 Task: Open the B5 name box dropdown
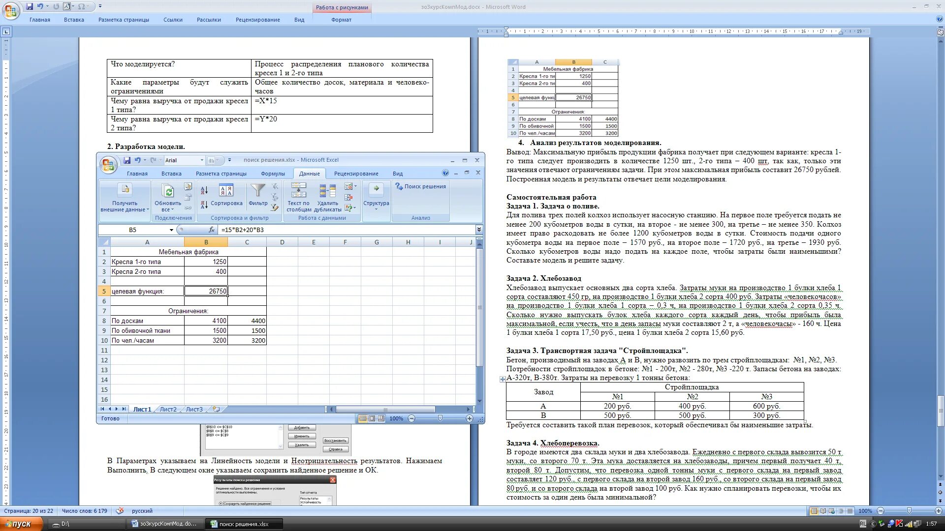coord(171,230)
